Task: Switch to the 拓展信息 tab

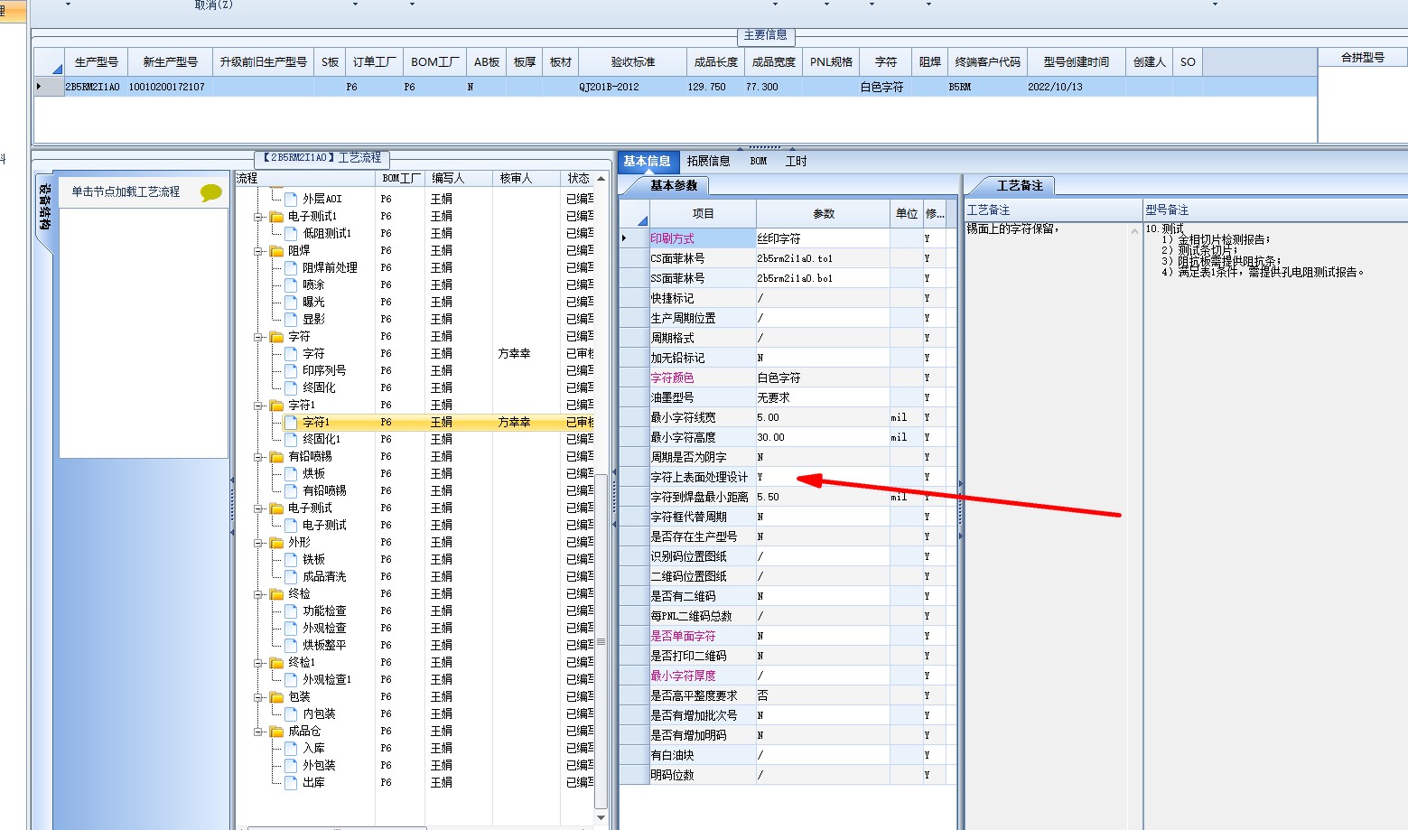Action: tap(708, 161)
